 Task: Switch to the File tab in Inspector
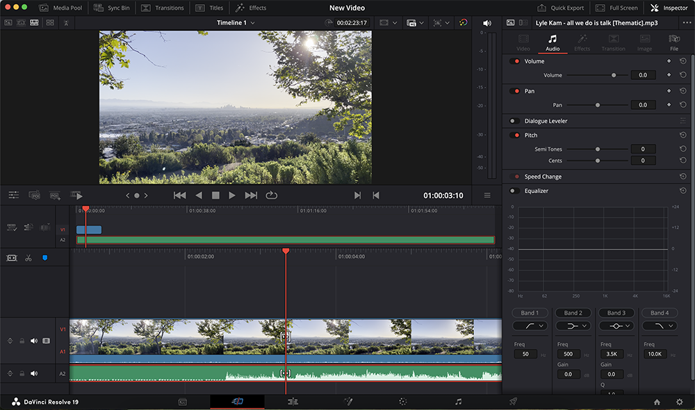point(673,44)
